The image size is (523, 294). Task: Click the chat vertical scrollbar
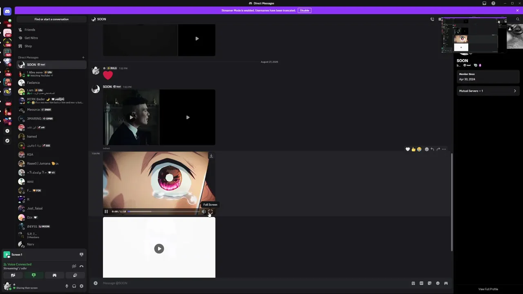click(451, 202)
